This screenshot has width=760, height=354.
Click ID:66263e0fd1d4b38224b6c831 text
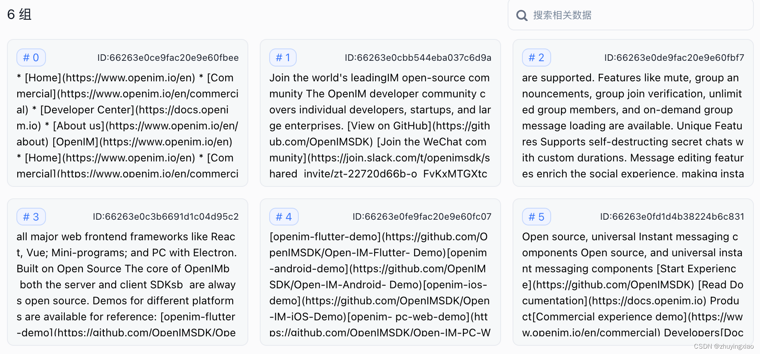672,217
